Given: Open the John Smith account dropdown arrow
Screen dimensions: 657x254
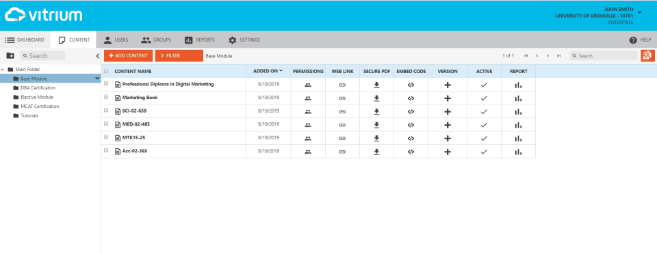Looking at the screenshot, I should click(640, 12).
